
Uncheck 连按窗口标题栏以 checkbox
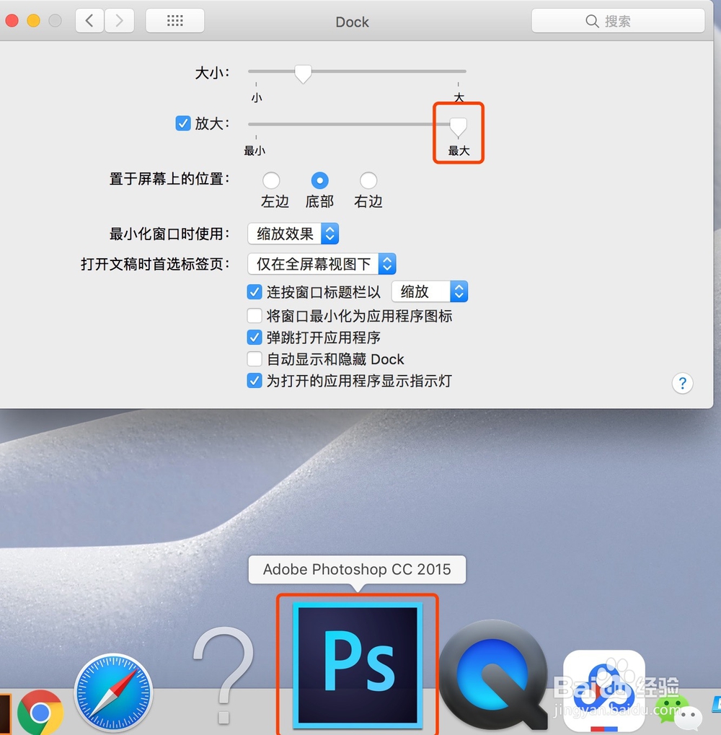[255, 292]
